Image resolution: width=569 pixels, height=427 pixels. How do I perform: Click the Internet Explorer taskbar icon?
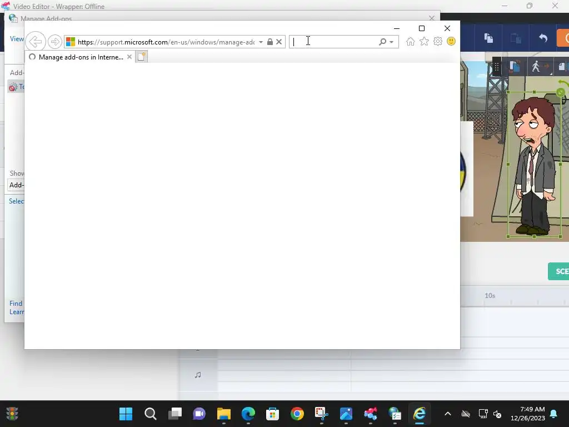419,414
